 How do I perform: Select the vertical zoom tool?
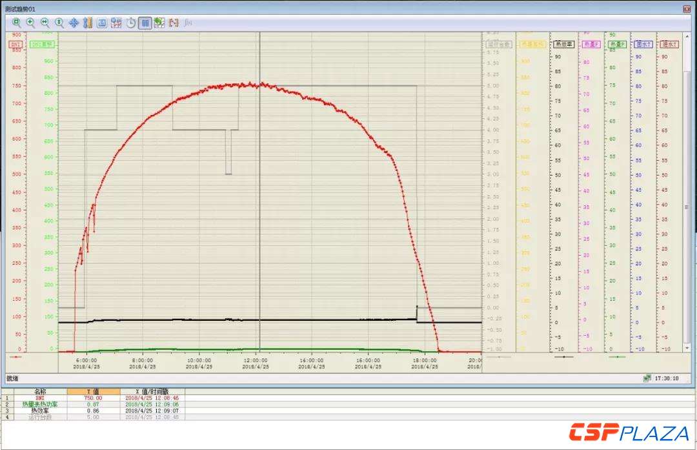59,23
